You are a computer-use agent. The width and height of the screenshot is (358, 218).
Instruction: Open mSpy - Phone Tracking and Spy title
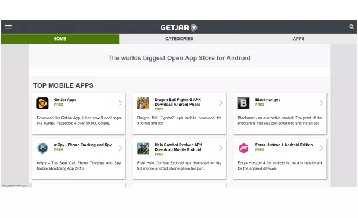pos(83,145)
